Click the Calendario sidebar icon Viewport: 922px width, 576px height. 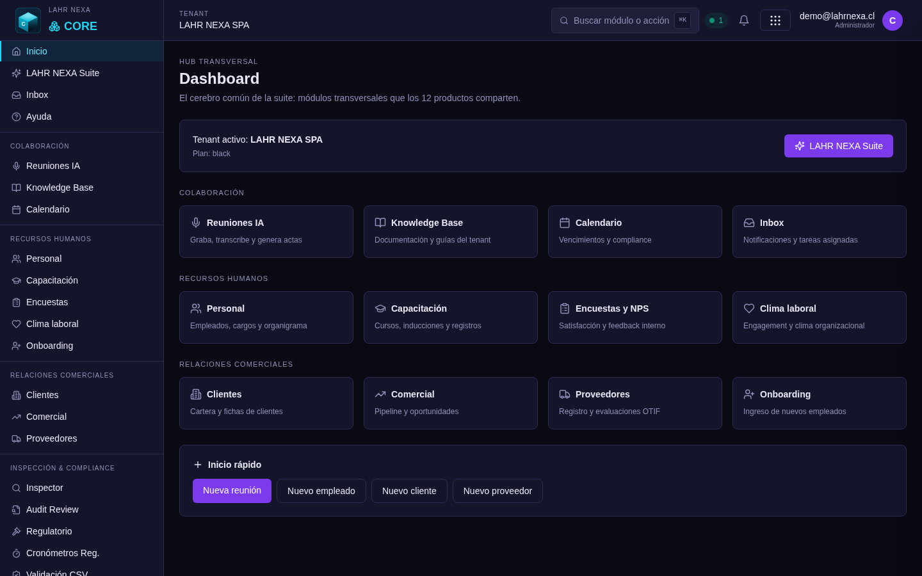17,209
